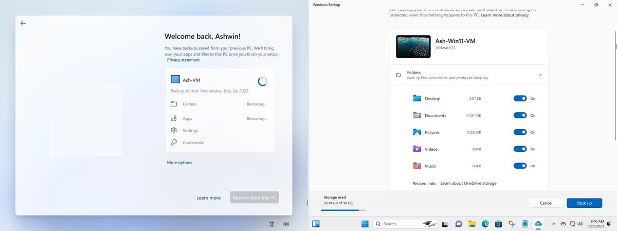Image resolution: width=617 pixels, height=231 pixels.
Task: Click the storage used progress bar
Action: [344, 210]
